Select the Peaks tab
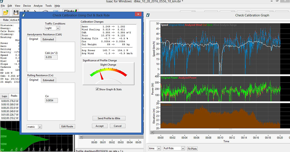 pyautogui.click(x=14, y=96)
